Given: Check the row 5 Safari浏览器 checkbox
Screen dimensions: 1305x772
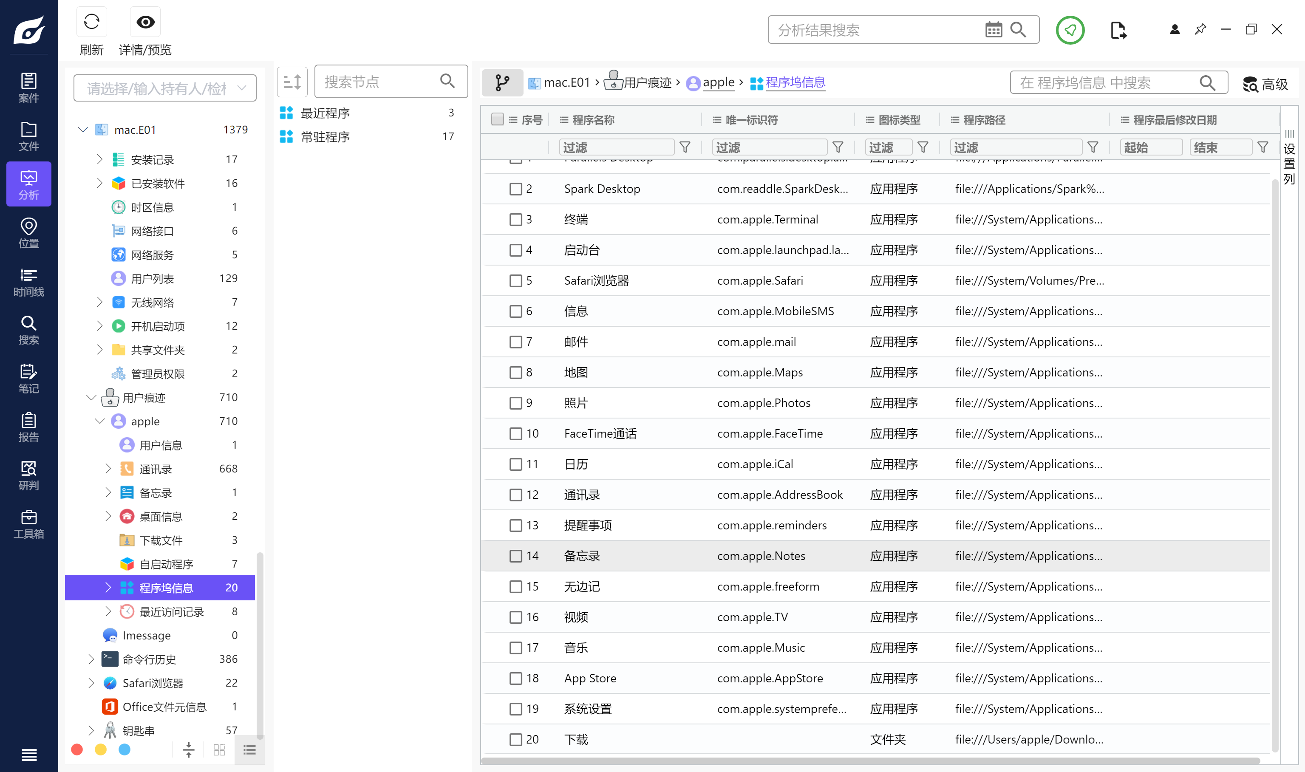Looking at the screenshot, I should pos(515,281).
